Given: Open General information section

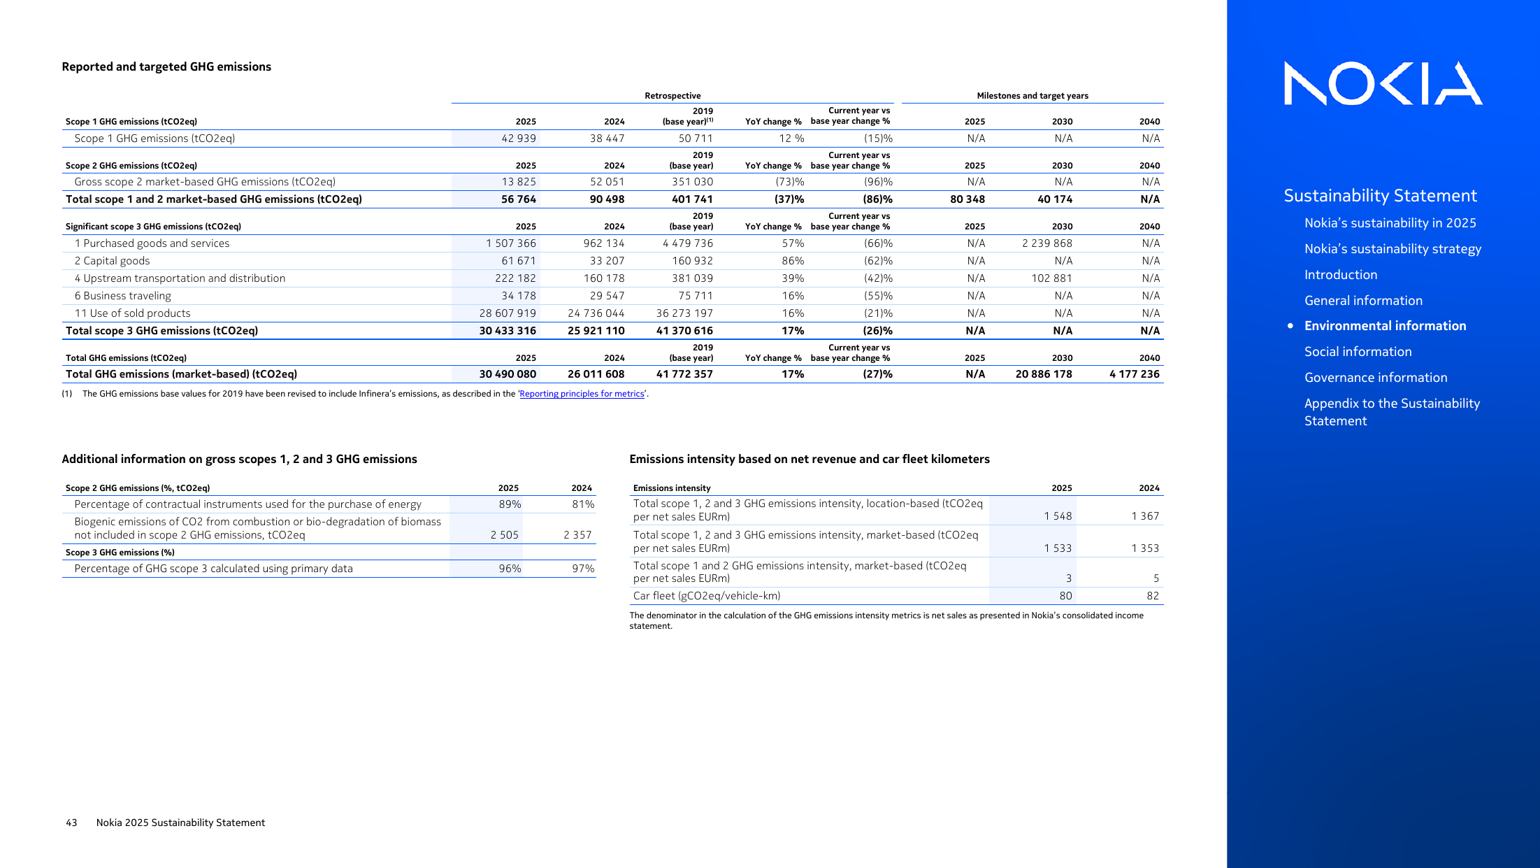Looking at the screenshot, I should pos(1363,301).
